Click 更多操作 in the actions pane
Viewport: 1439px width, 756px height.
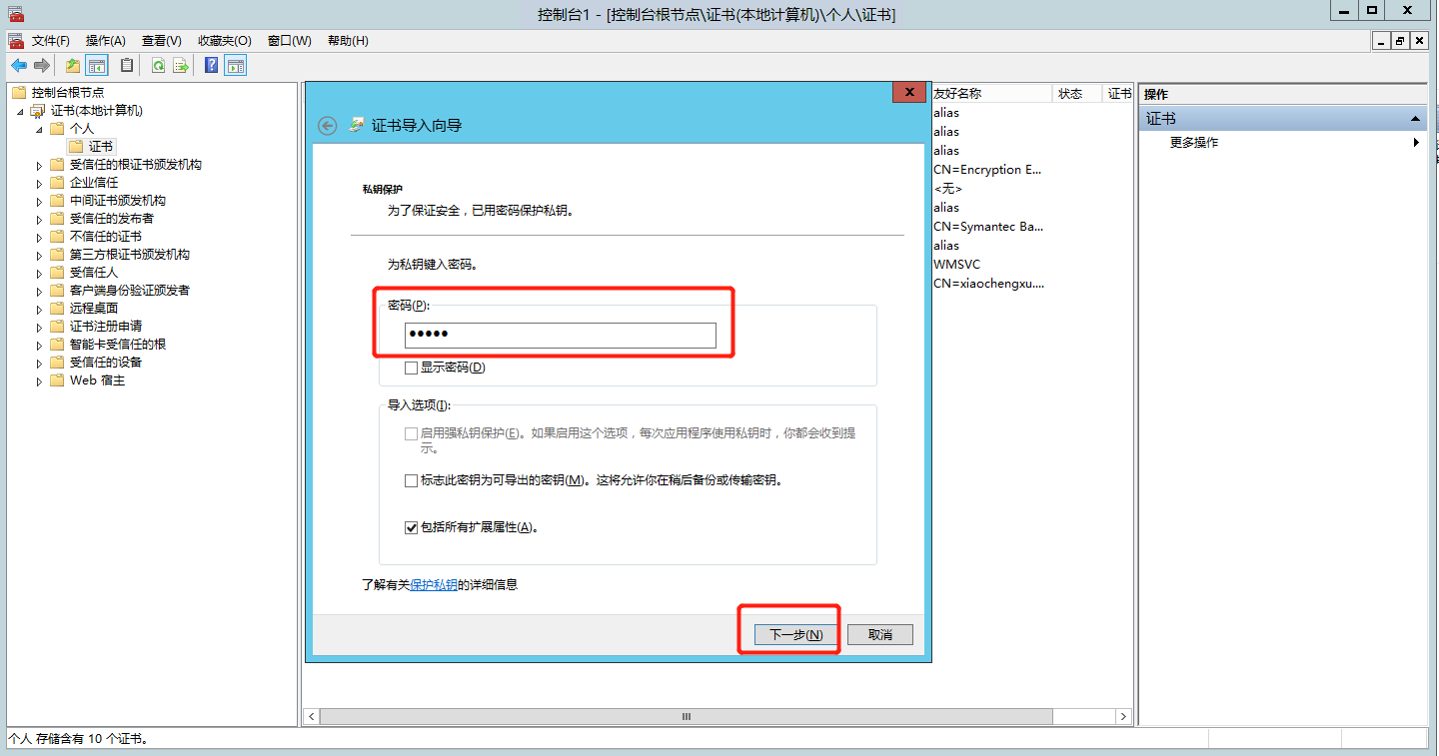1194,143
